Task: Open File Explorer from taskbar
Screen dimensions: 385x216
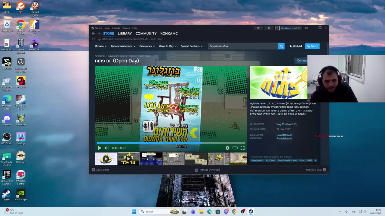Action: point(201,211)
